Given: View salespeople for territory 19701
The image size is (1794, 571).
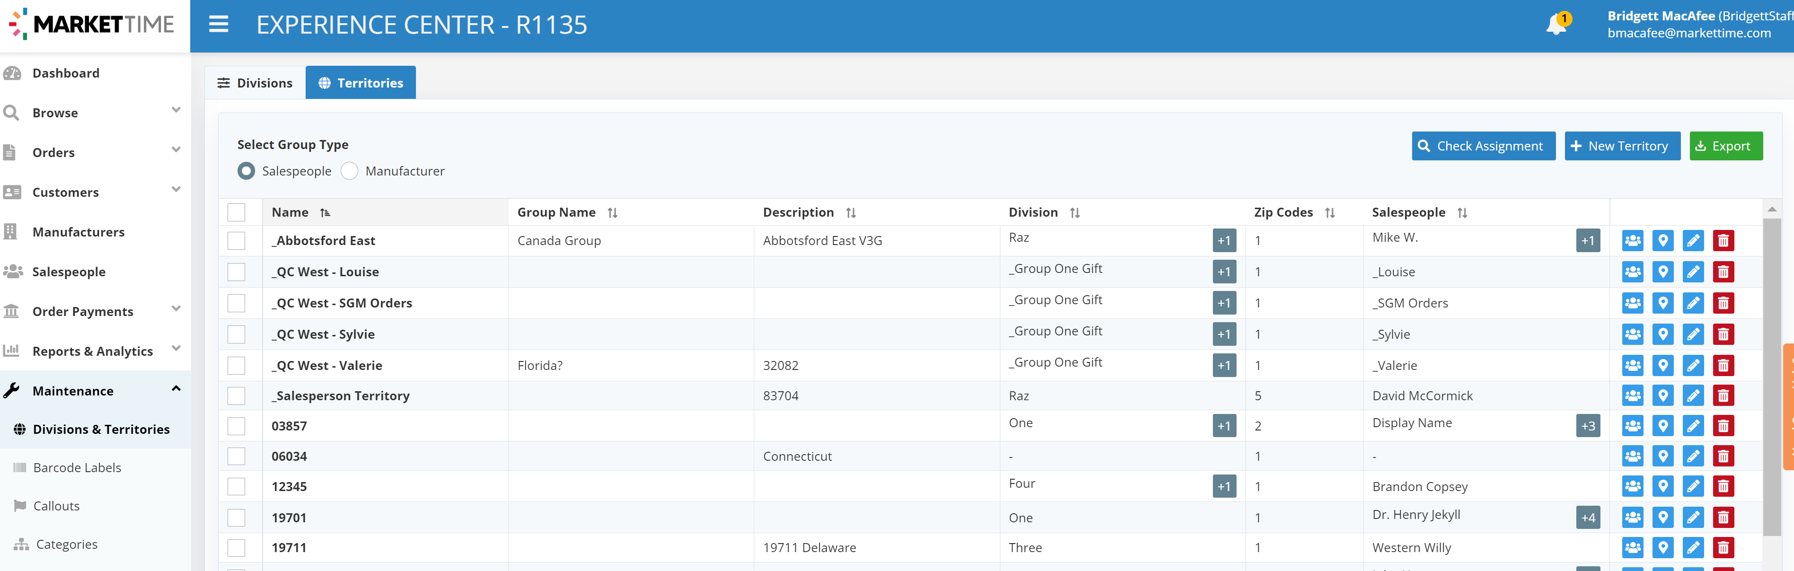Looking at the screenshot, I should (1633, 518).
